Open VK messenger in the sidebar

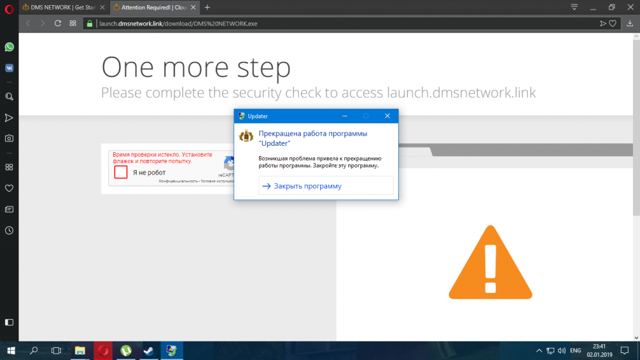coord(10,67)
